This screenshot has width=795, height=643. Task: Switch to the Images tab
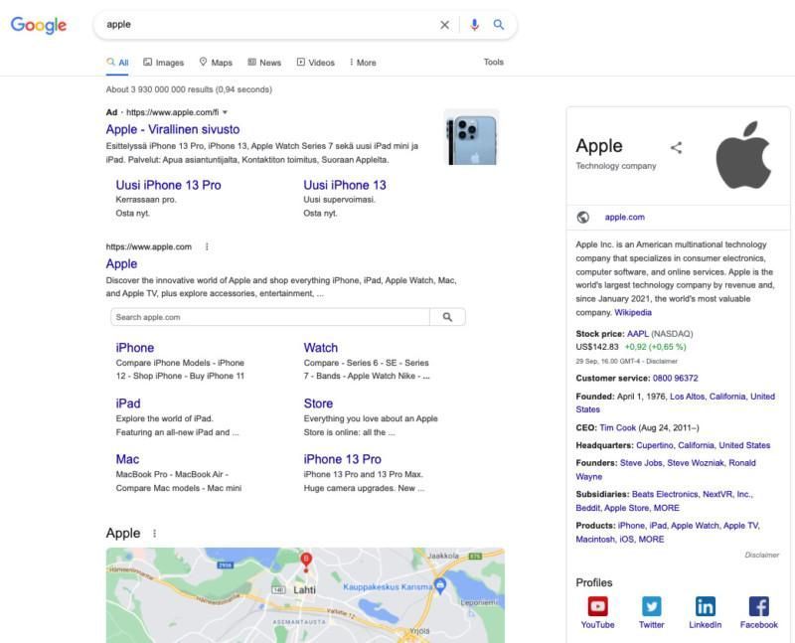click(x=163, y=63)
